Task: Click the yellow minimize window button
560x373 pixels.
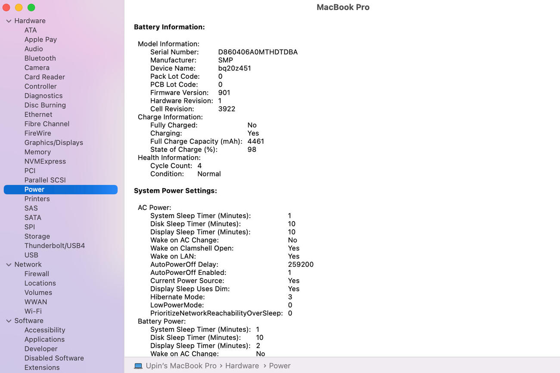Action: pos(19,8)
